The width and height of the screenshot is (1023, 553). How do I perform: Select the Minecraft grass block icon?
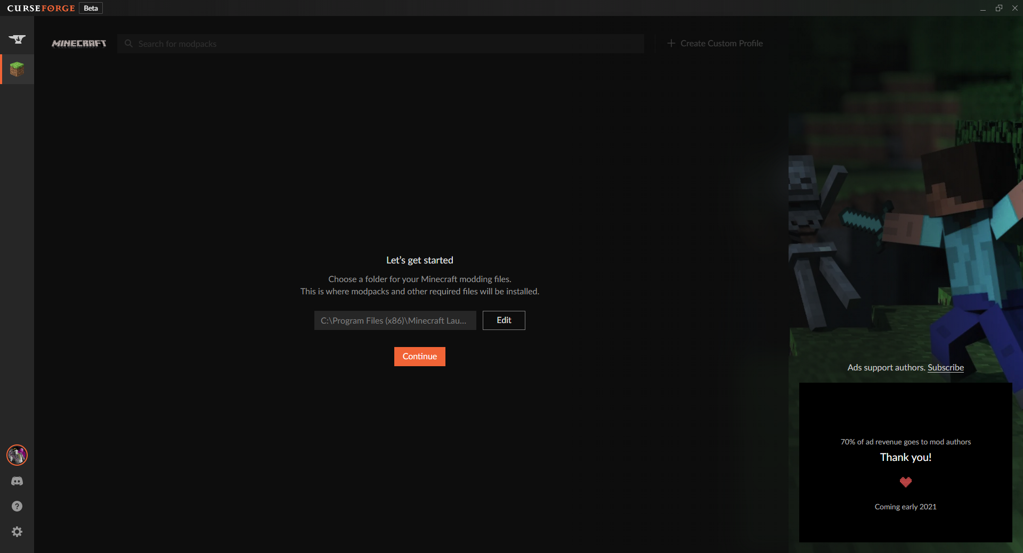tap(17, 69)
